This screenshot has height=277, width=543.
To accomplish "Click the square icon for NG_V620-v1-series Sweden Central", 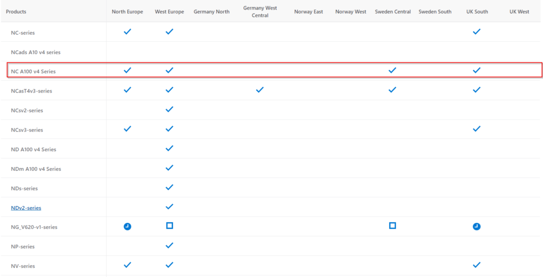I will click(392, 226).
